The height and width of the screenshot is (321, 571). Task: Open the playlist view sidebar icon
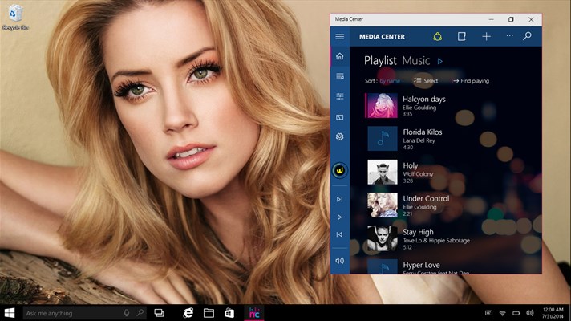[x=340, y=76]
